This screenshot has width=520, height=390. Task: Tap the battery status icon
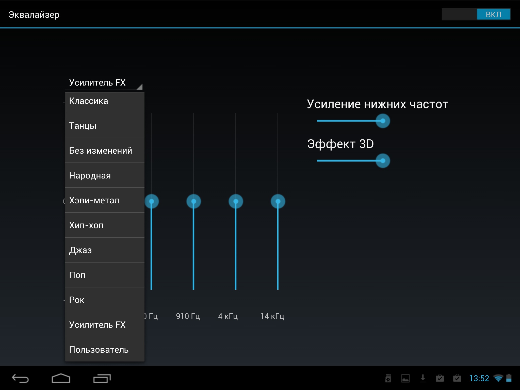(x=509, y=378)
